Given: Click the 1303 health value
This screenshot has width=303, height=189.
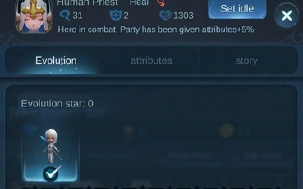Looking at the screenshot, I should click(183, 15).
